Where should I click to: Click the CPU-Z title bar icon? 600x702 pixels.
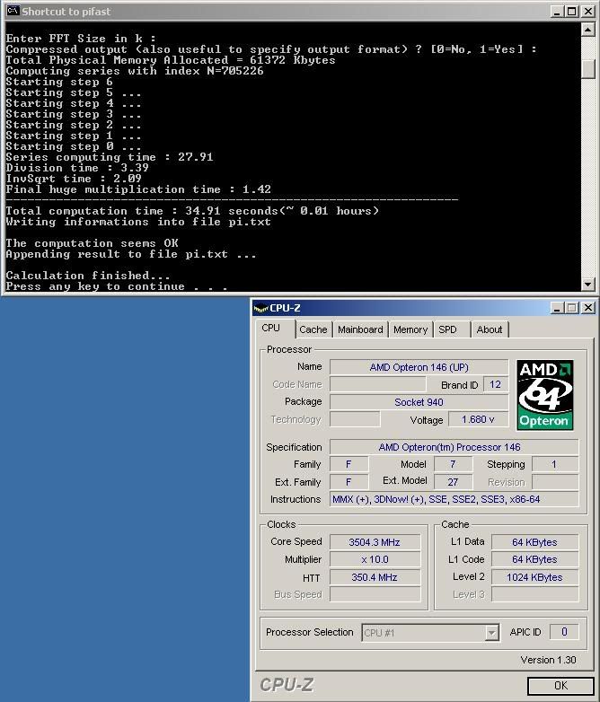tap(260, 308)
